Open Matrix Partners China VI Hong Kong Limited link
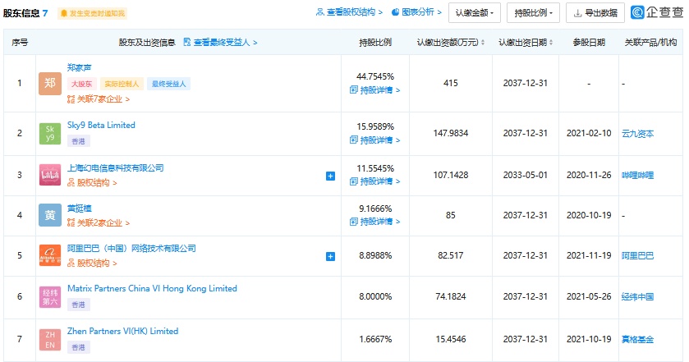Screen dimensions: 689x362 (x=152, y=289)
